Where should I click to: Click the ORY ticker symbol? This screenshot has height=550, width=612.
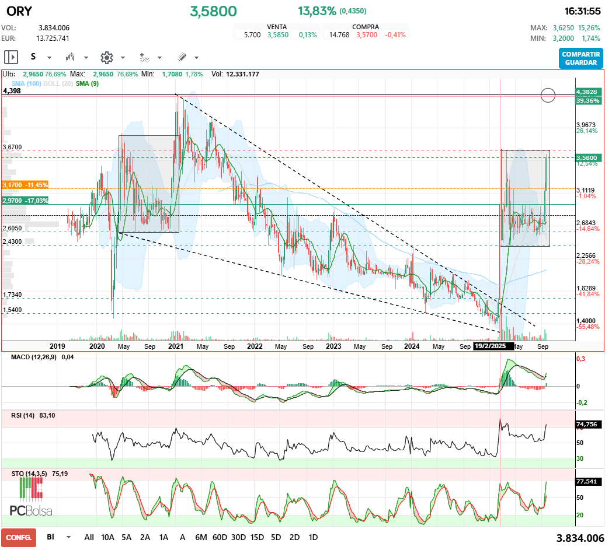[19, 11]
